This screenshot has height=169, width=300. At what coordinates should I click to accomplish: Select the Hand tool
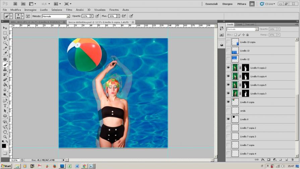[5, 132]
